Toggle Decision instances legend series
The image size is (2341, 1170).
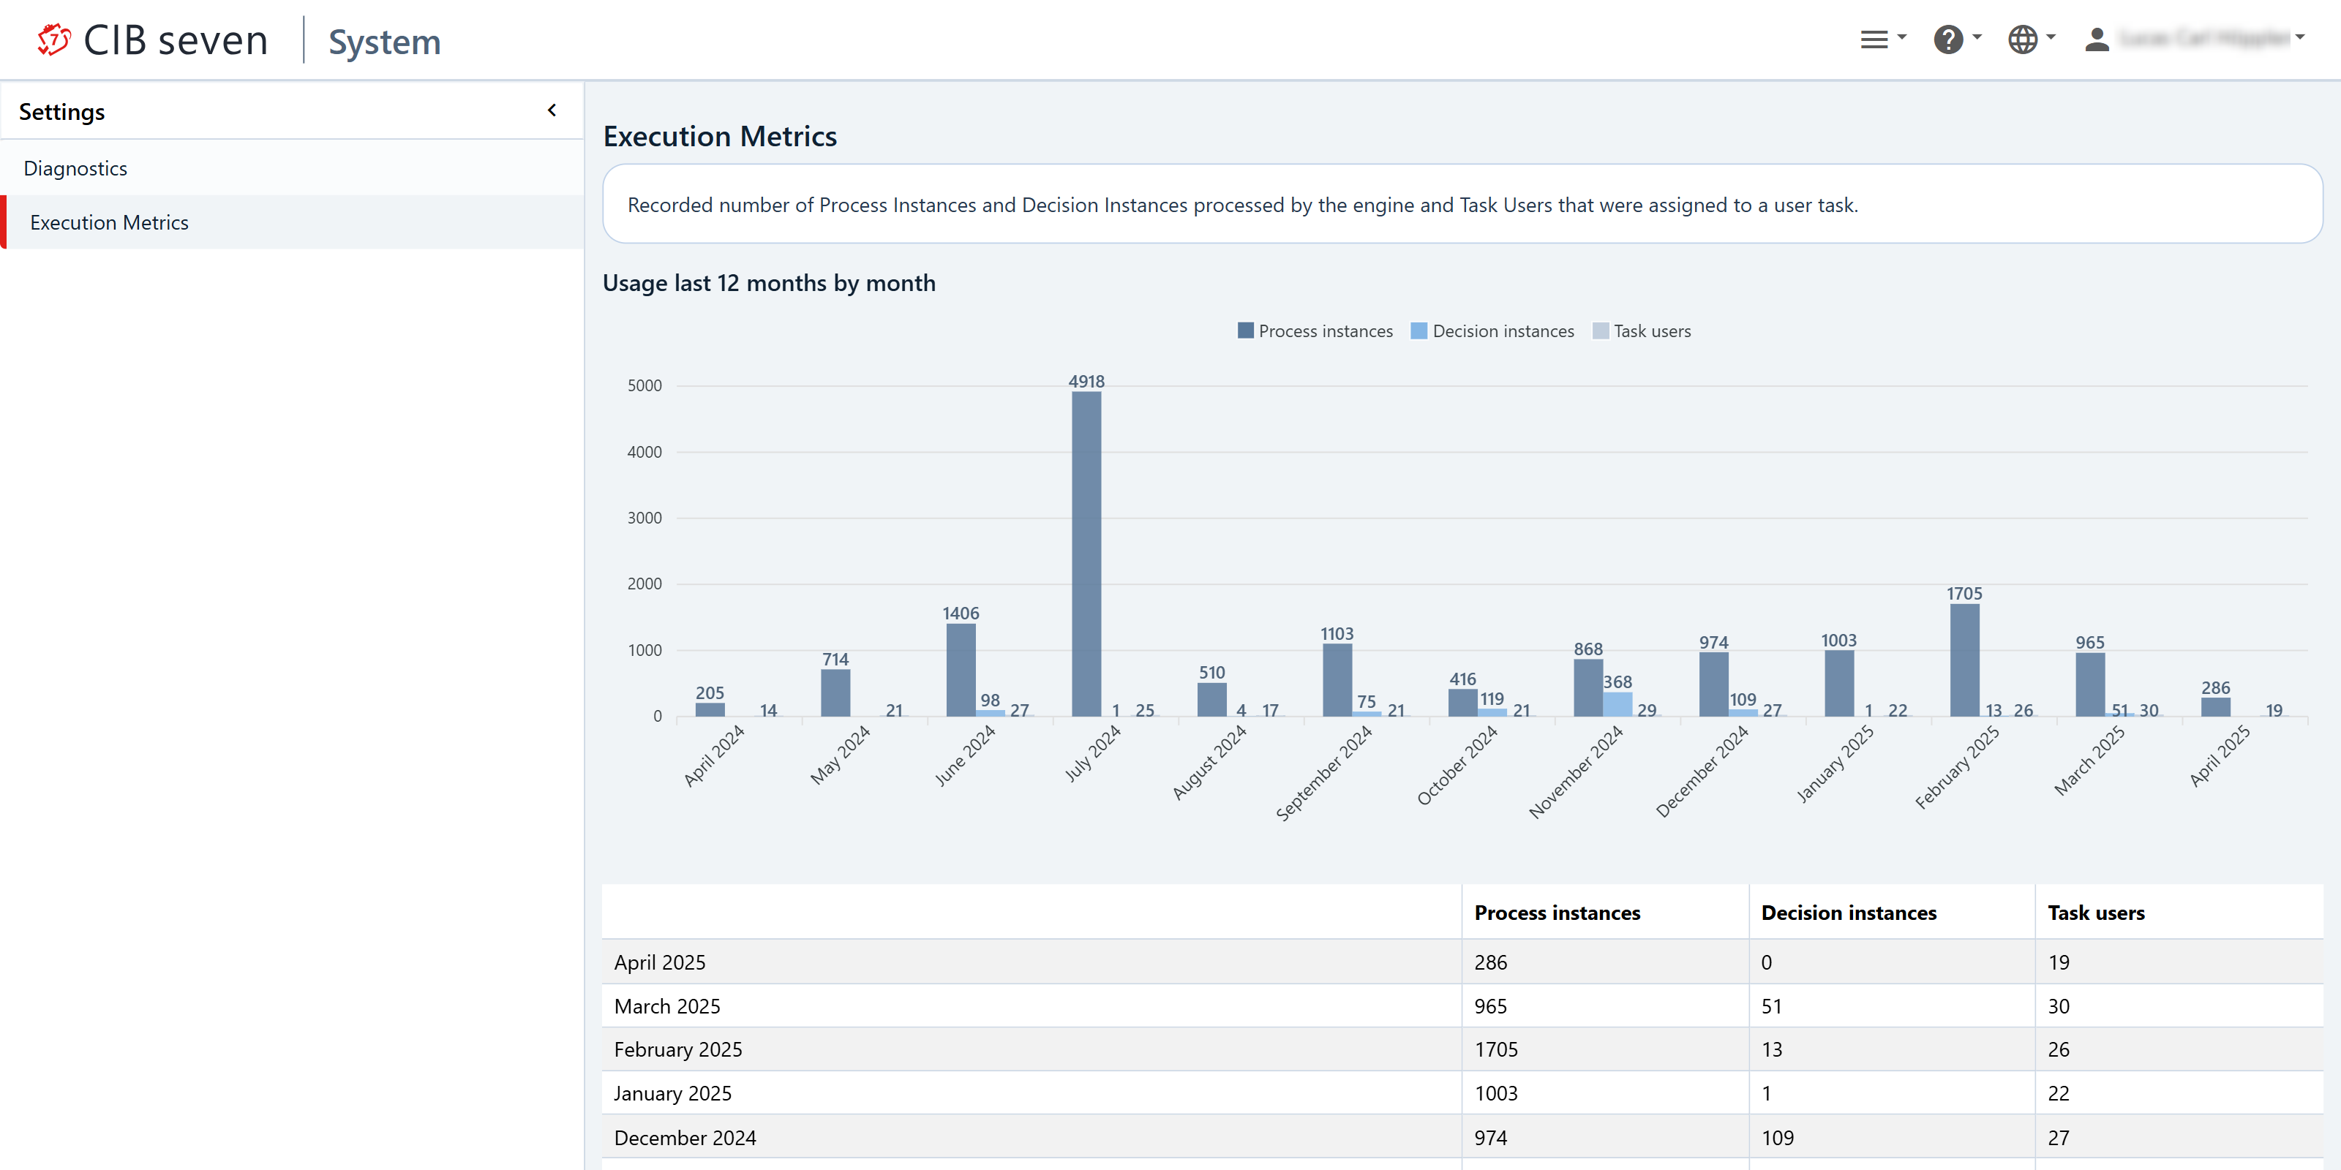coord(1502,331)
